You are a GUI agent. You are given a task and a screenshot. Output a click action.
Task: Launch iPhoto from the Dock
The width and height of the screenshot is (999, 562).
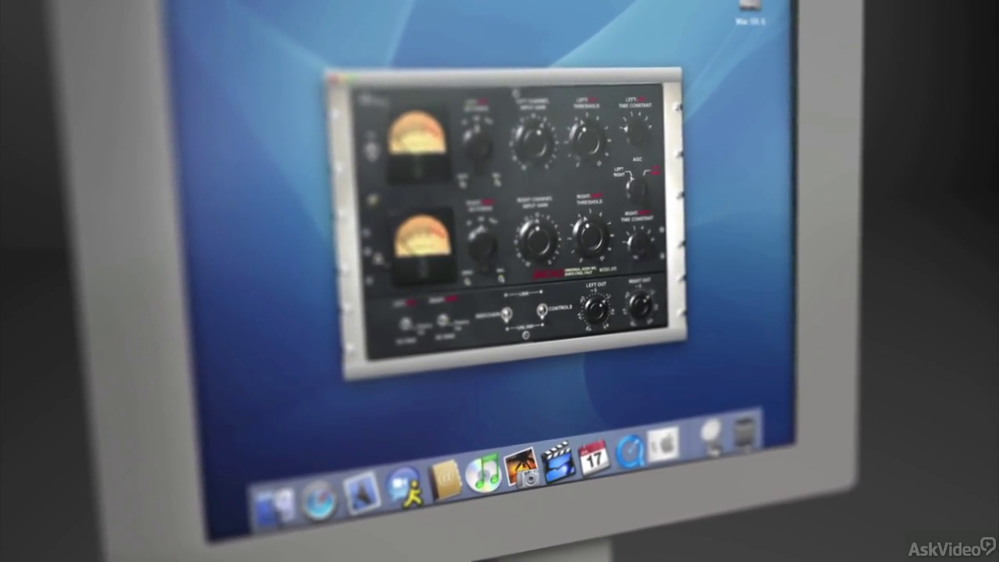click(521, 467)
